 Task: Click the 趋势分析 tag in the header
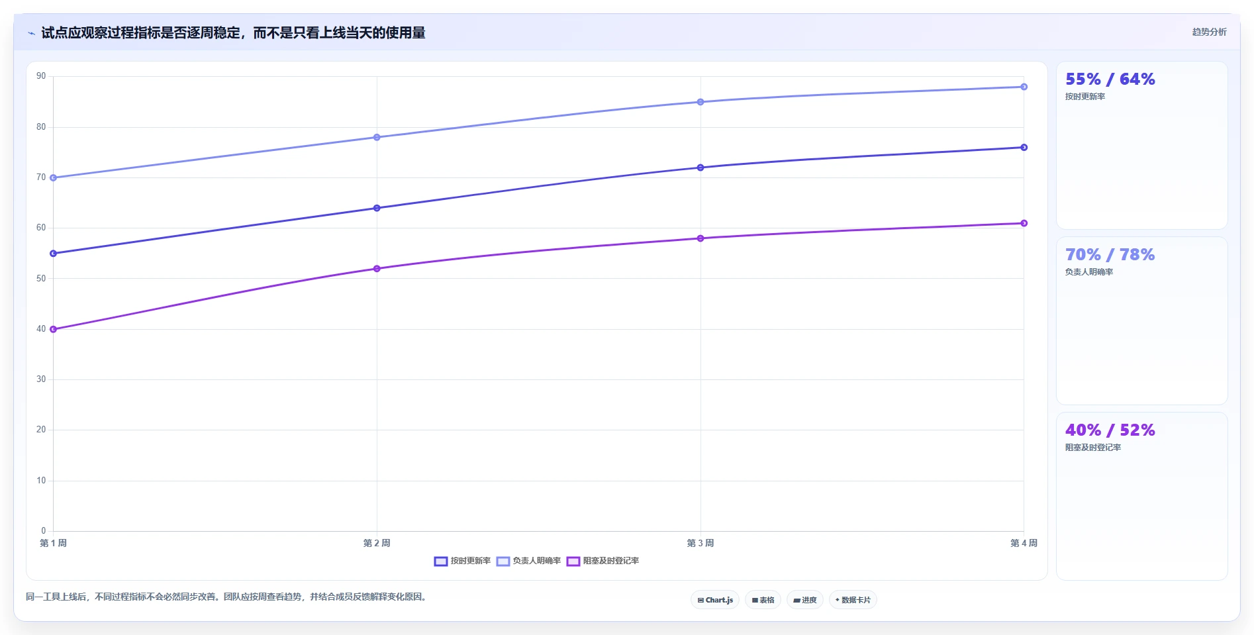tap(1209, 32)
